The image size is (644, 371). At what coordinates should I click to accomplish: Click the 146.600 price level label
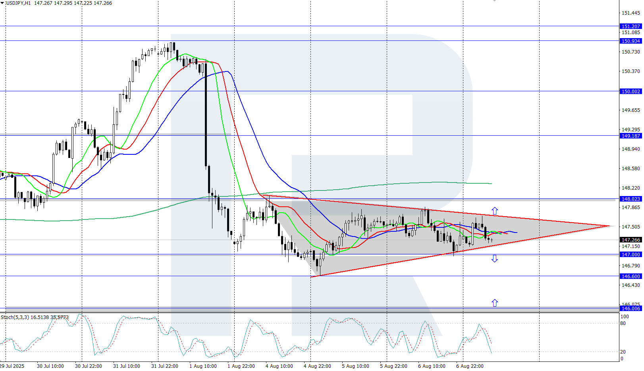click(631, 276)
